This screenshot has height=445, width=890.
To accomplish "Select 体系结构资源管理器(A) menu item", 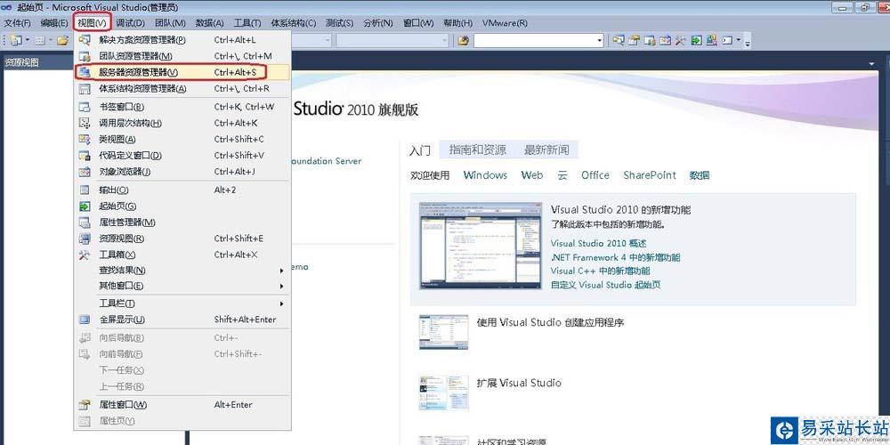I will click(x=182, y=88).
